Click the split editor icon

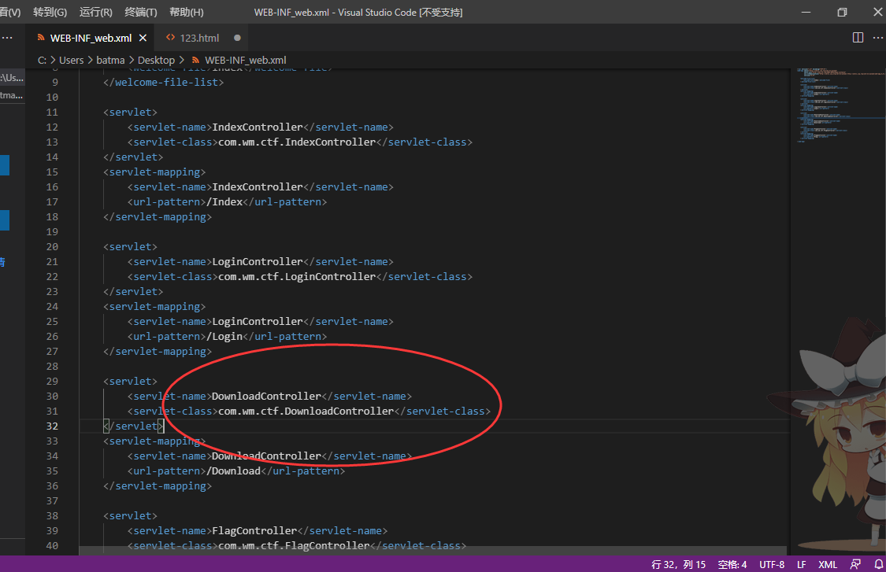(x=858, y=38)
